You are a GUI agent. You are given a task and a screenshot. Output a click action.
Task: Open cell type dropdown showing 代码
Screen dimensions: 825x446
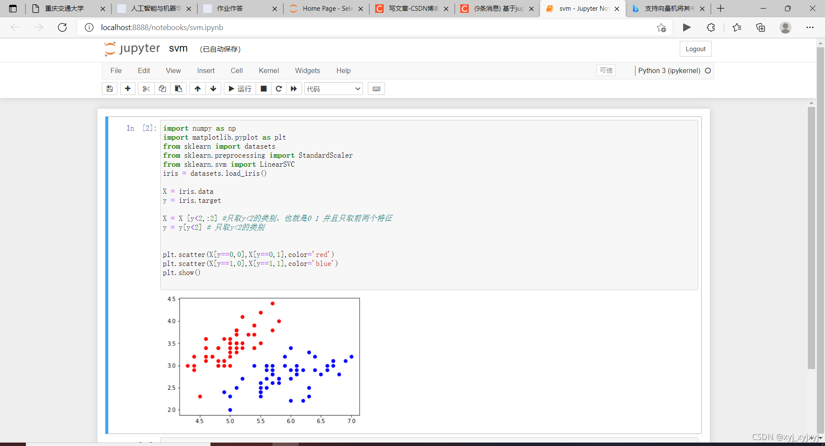pyautogui.click(x=333, y=89)
